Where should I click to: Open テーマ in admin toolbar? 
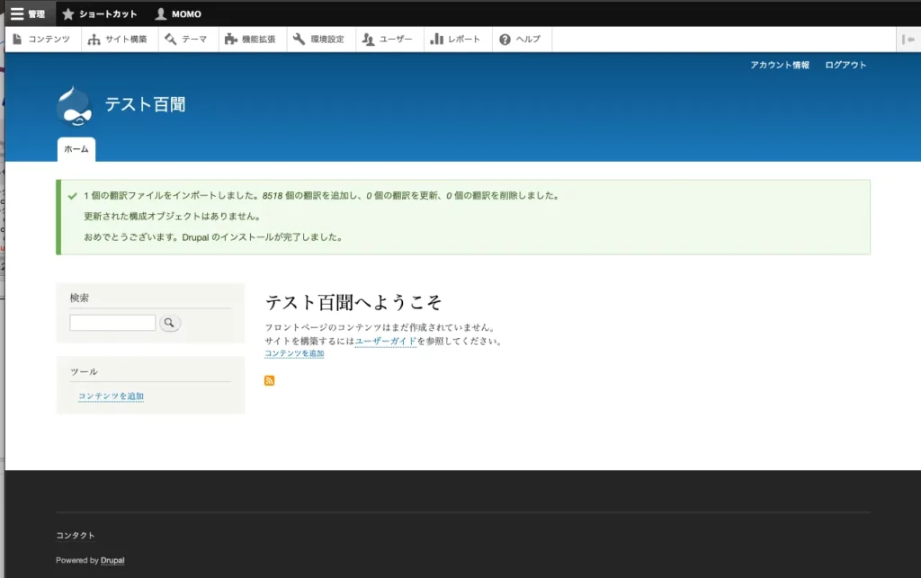point(186,40)
